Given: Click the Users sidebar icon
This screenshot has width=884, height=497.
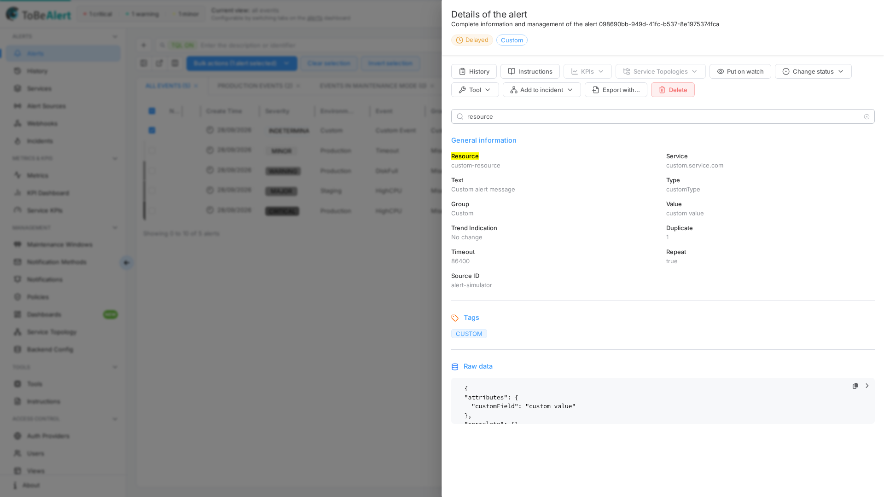Looking at the screenshot, I should [x=17, y=453].
